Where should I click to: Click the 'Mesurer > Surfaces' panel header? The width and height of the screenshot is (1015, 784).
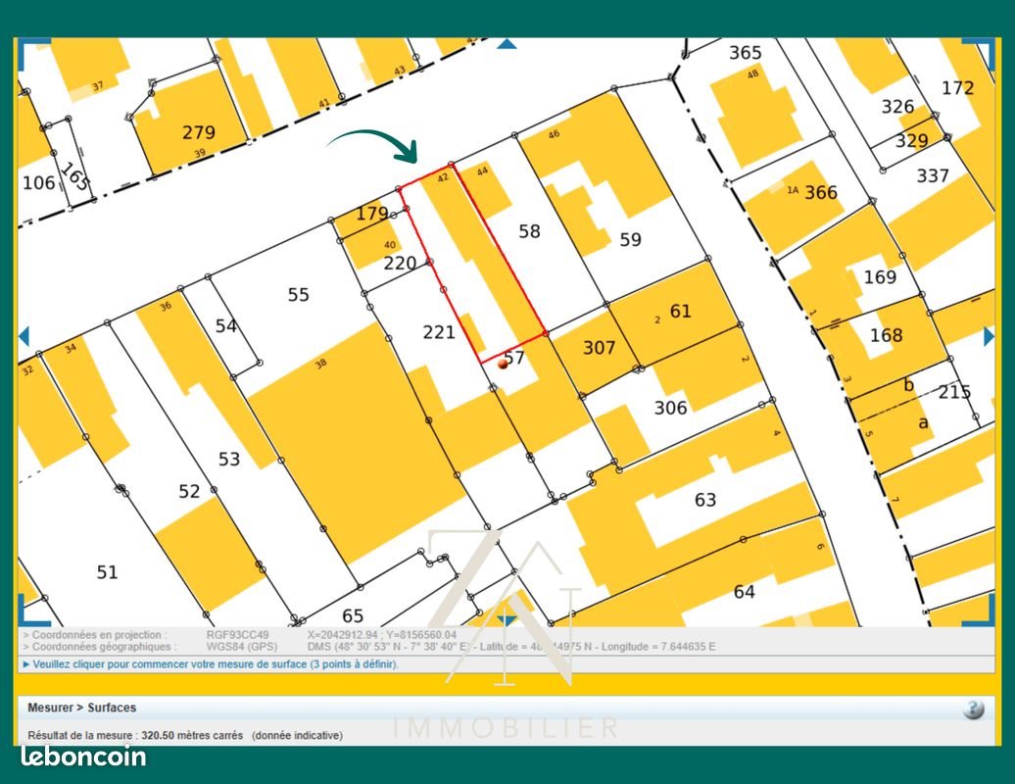[82, 708]
